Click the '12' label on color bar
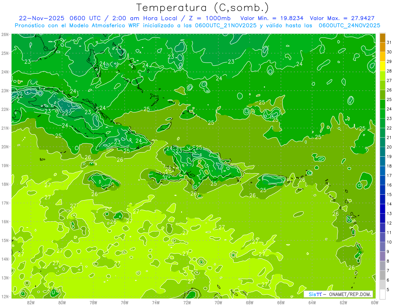 coord(389,223)
